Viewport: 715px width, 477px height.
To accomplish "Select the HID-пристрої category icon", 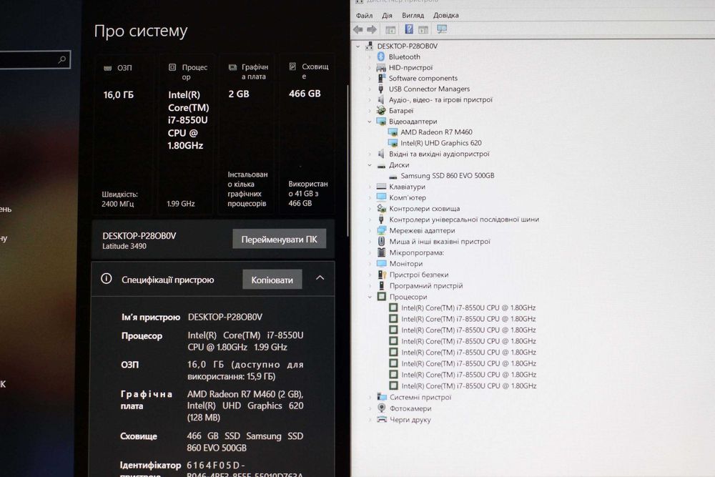I will (381, 67).
